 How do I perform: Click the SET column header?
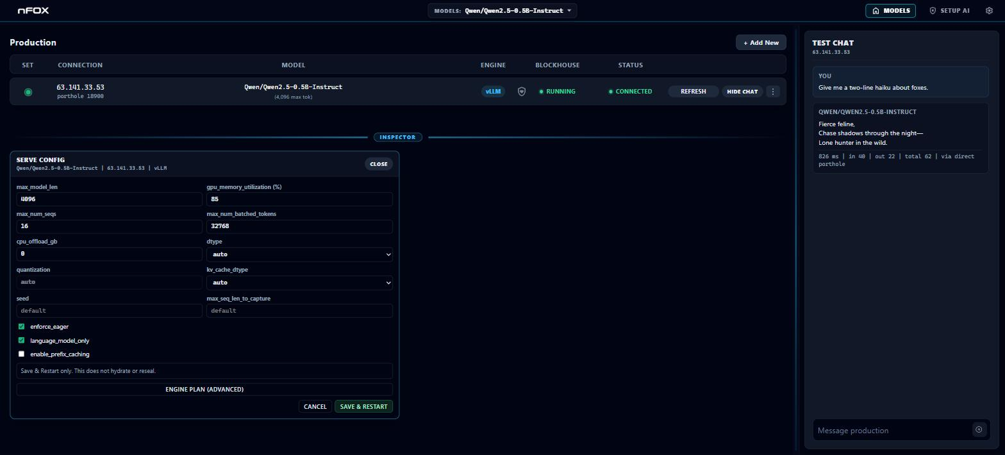28,65
